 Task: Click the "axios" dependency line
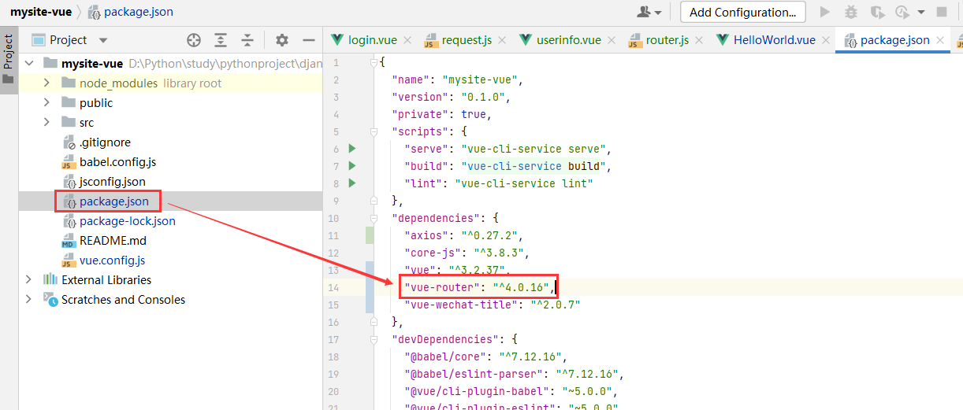coord(463,235)
